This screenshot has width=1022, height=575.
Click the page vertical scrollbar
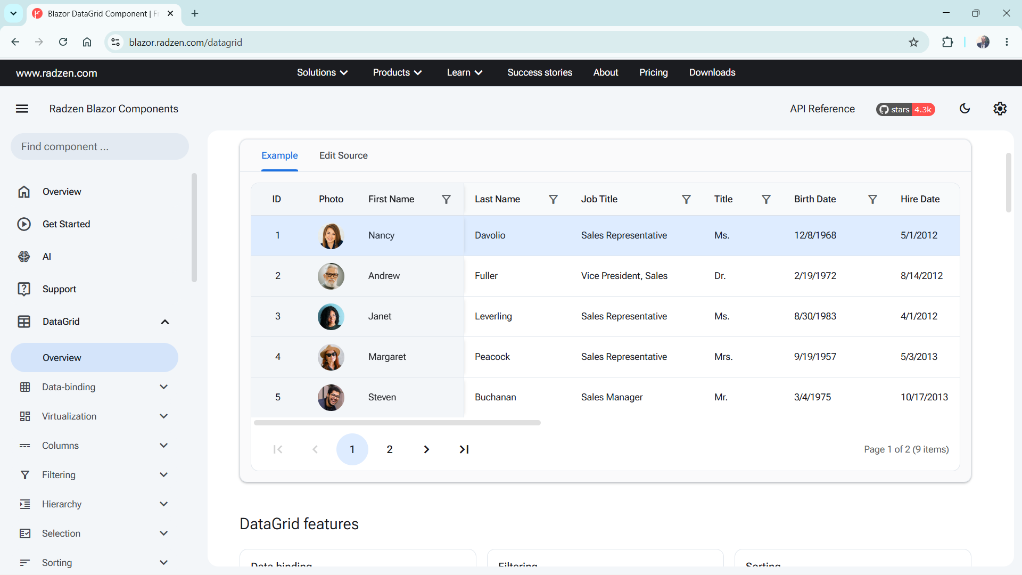point(1008,183)
